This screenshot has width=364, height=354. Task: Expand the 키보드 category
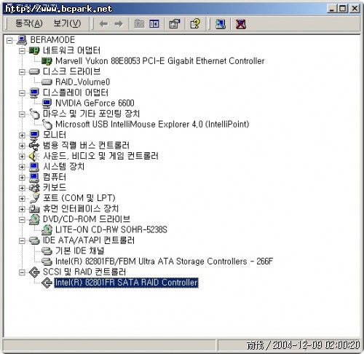tap(22, 188)
